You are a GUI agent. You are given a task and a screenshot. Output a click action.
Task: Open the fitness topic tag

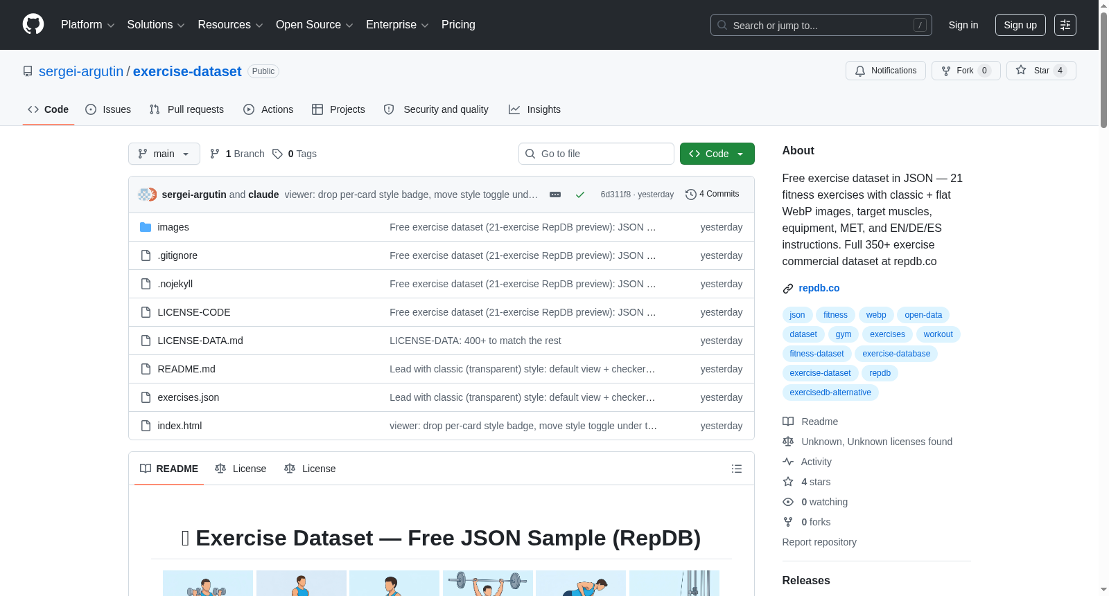pos(835,315)
